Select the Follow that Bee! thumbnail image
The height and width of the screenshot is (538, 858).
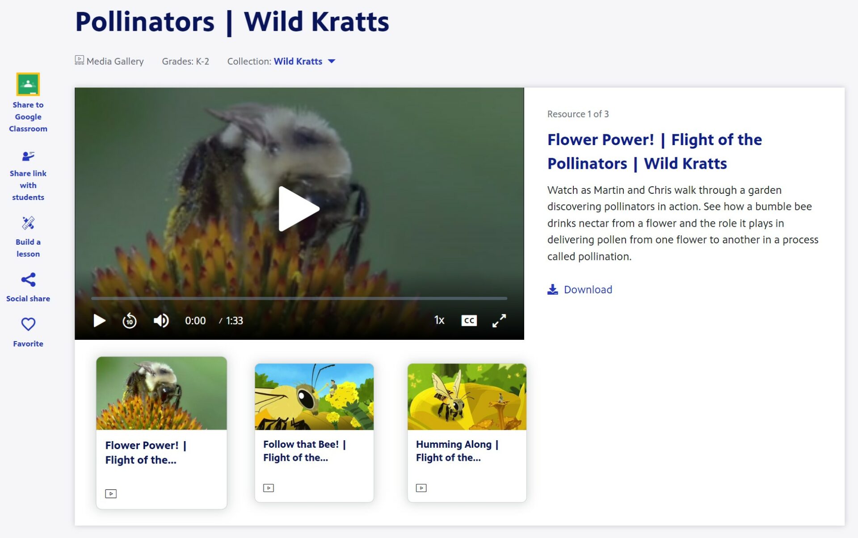pos(314,396)
